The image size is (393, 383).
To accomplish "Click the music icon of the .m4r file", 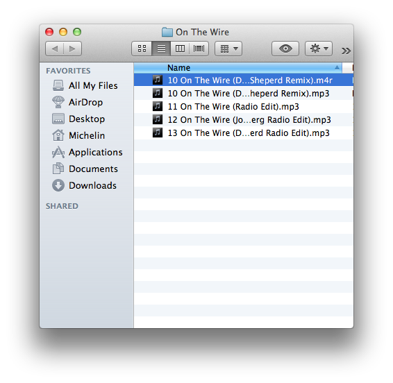I will point(158,80).
